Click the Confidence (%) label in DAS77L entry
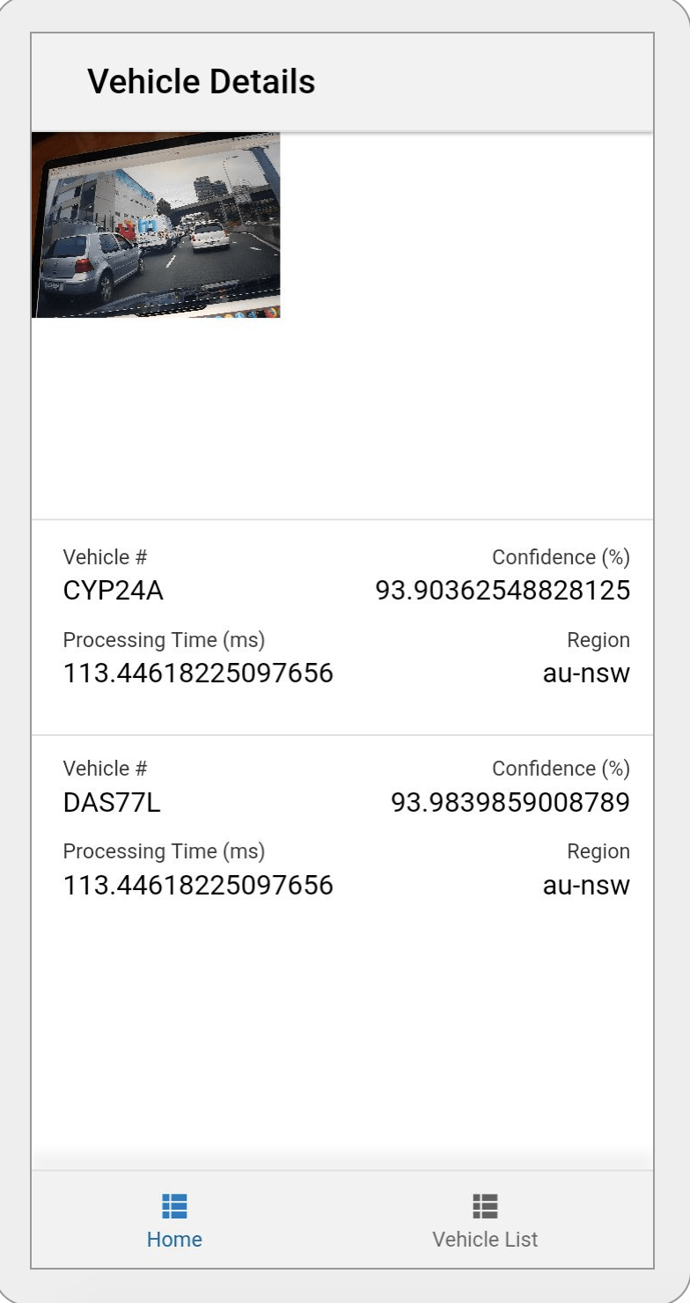690x1303 pixels. 561,769
